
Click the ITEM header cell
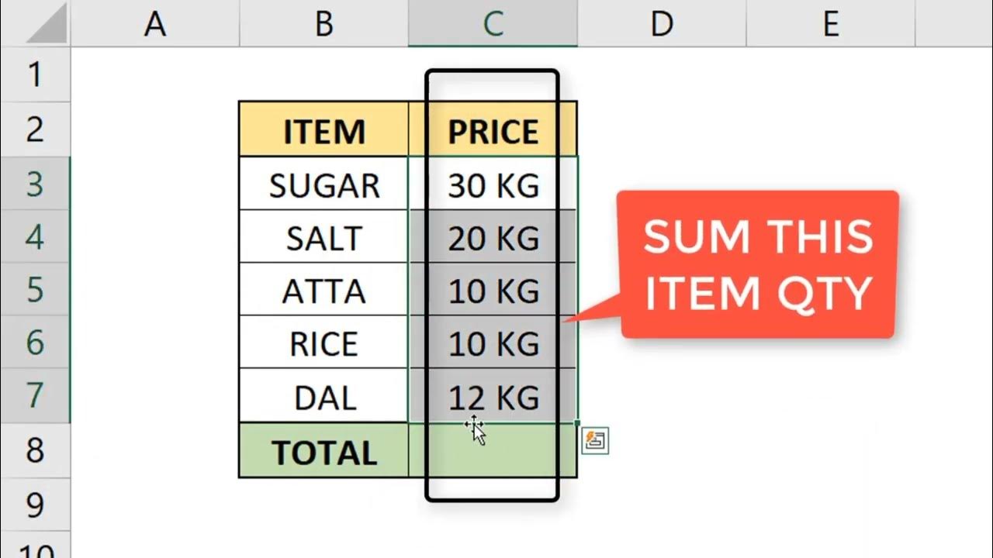pos(324,130)
